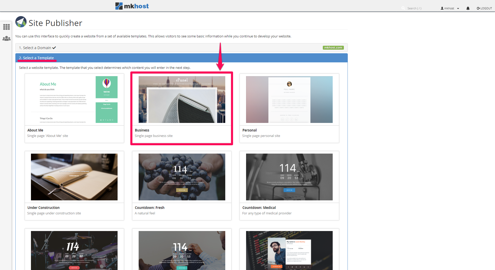Click the mkhost logo

point(132,6)
